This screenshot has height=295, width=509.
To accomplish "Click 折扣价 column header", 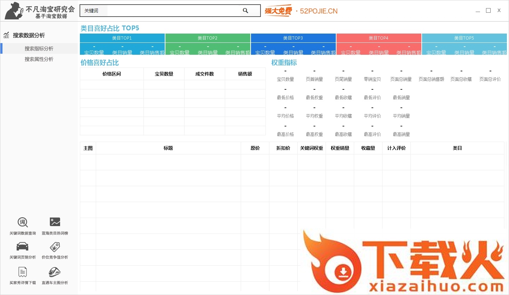I will tap(283, 148).
